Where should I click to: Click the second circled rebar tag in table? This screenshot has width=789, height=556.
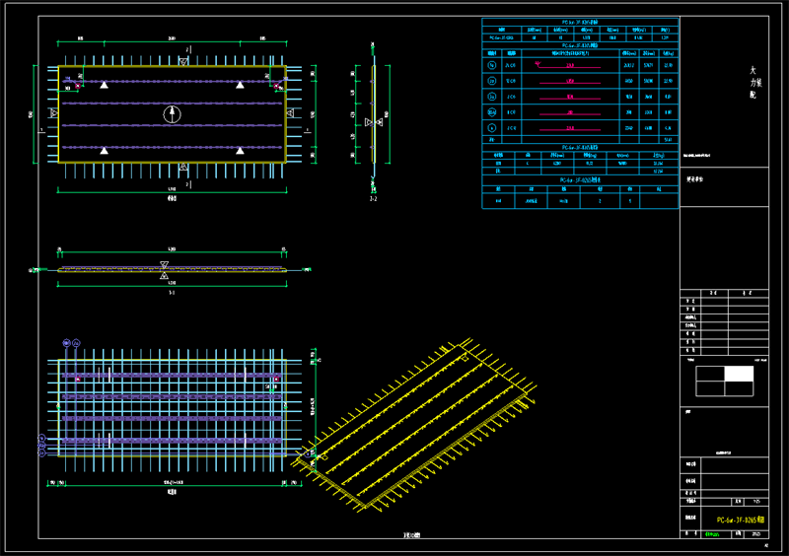point(492,81)
